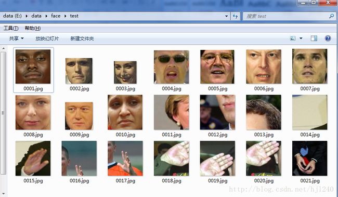Select thumbnail 0007.jpg
Viewport: 338px width, 197px height.
pos(310,67)
